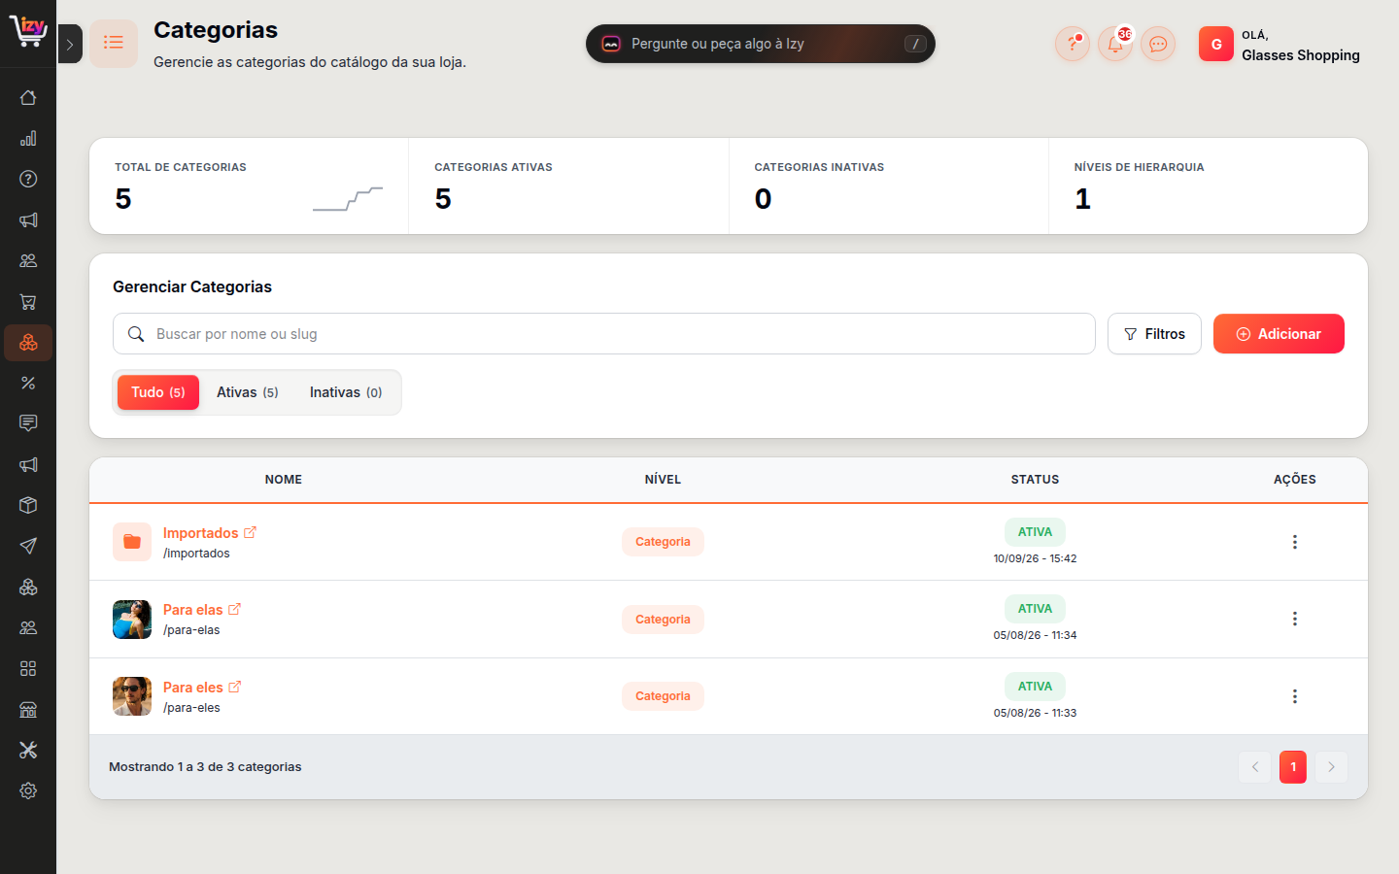Open the paper plane sidebar icon

click(28, 546)
